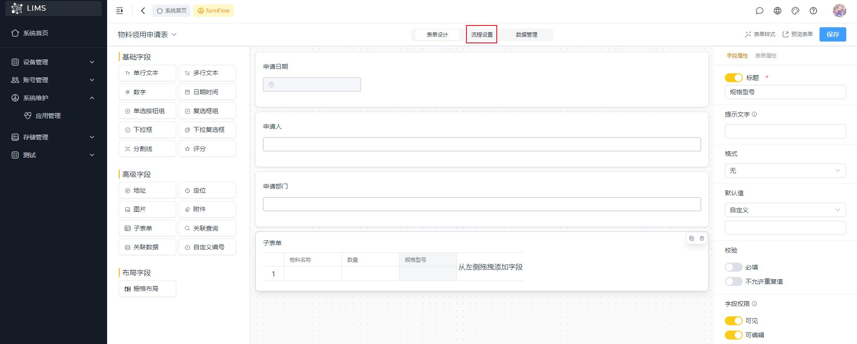
Task: Switch to 数据管理 tab
Action: click(527, 34)
